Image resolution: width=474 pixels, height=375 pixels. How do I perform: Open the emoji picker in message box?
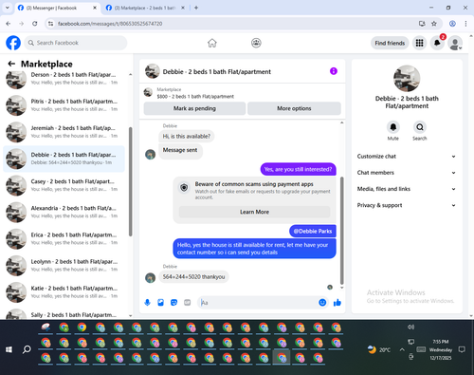coord(322,303)
